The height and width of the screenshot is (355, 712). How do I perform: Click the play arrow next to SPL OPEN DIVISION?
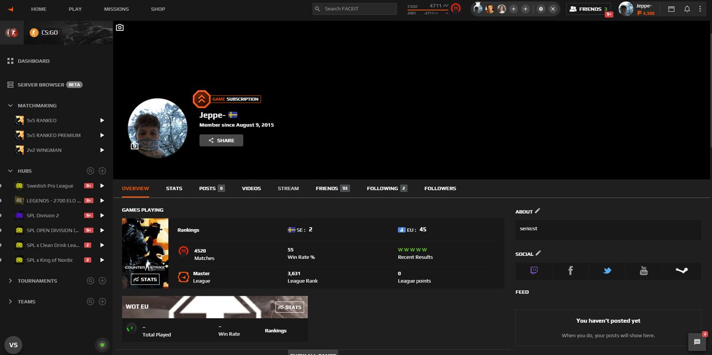(x=102, y=230)
